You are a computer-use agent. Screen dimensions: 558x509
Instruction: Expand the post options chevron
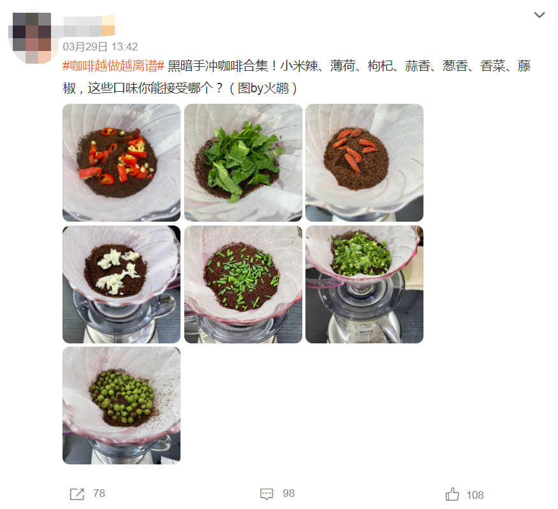[540, 15]
